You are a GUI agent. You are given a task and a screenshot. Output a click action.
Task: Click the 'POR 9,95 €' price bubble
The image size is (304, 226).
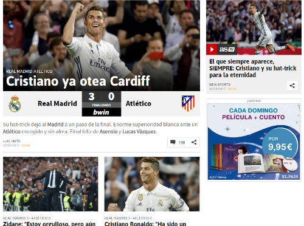coord(280,144)
